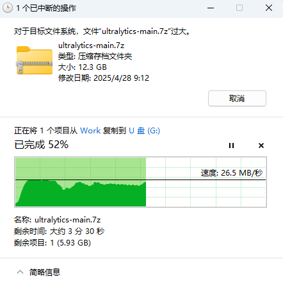Pause the file copy operation
The height and width of the screenshot is (284, 283).
click(231, 146)
